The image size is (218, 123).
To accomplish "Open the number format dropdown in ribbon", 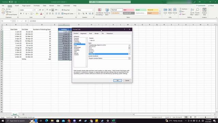I will 93,10.
